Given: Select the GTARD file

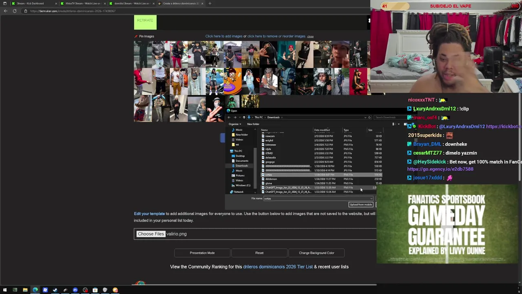Looking at the screenshot, I should [x=321, y=153].
